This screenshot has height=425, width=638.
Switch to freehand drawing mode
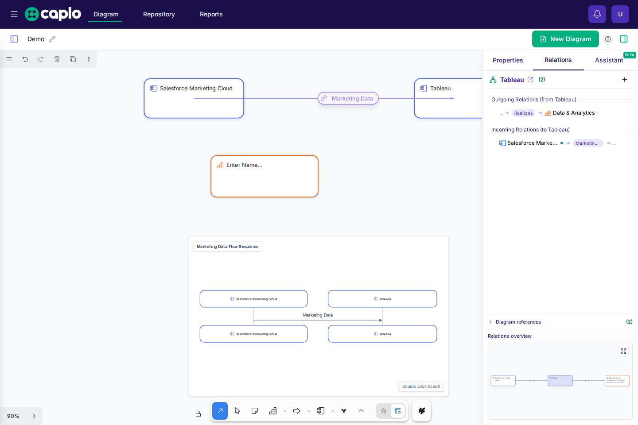(x=384, y=411)
